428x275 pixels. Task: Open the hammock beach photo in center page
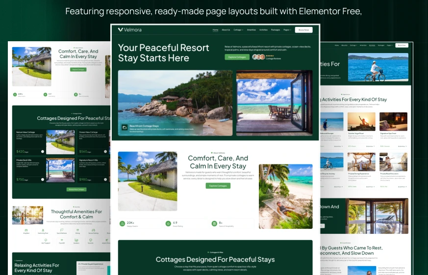(x=285, y=196)
